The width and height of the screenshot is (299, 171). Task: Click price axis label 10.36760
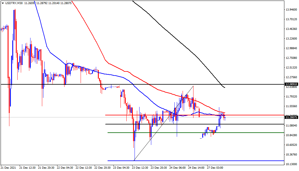(x=291, y=154)
